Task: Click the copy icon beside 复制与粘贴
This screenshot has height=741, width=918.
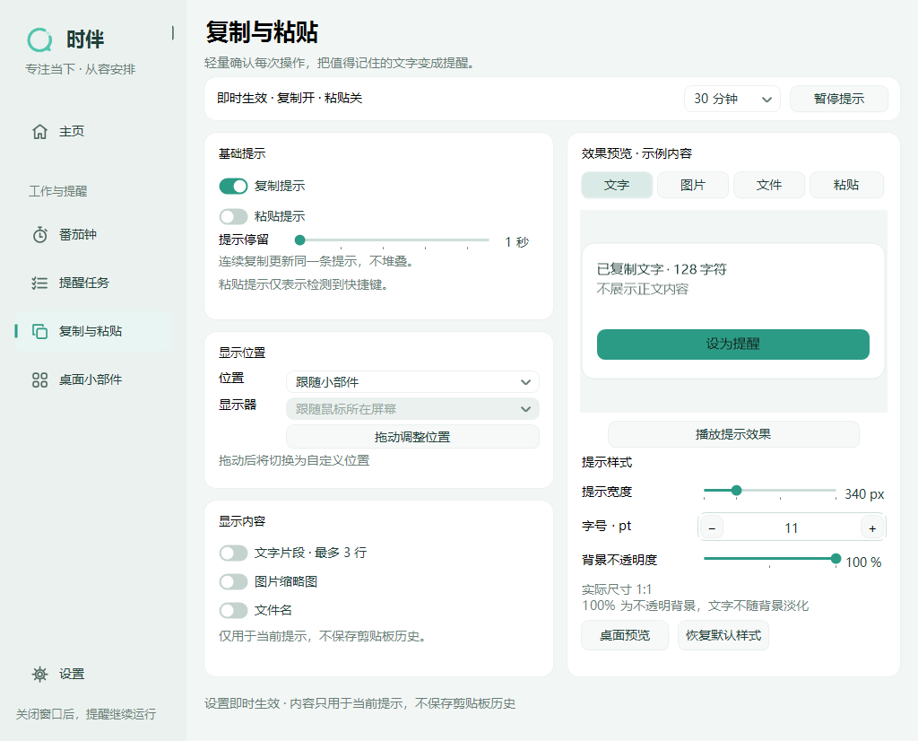Action: pos(39,332)
